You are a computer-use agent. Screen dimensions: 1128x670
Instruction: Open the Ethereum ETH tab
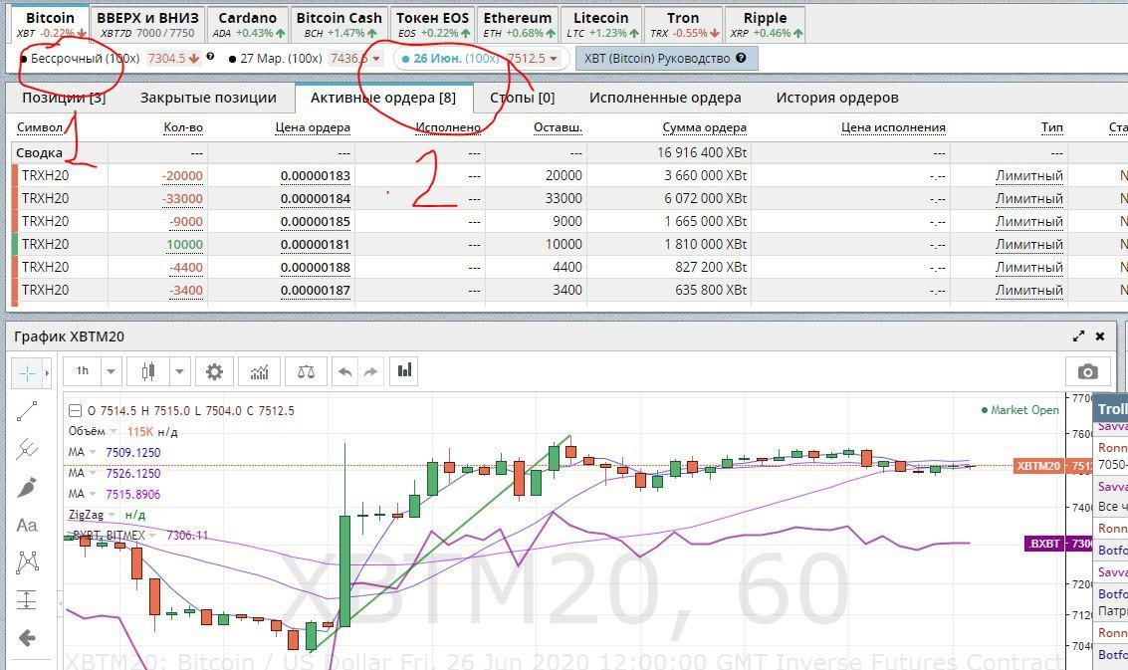pos(518,24)
